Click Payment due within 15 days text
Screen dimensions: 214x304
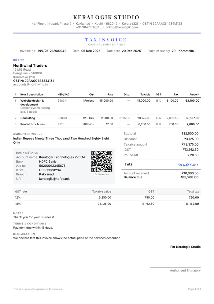(x=33, y=228)
